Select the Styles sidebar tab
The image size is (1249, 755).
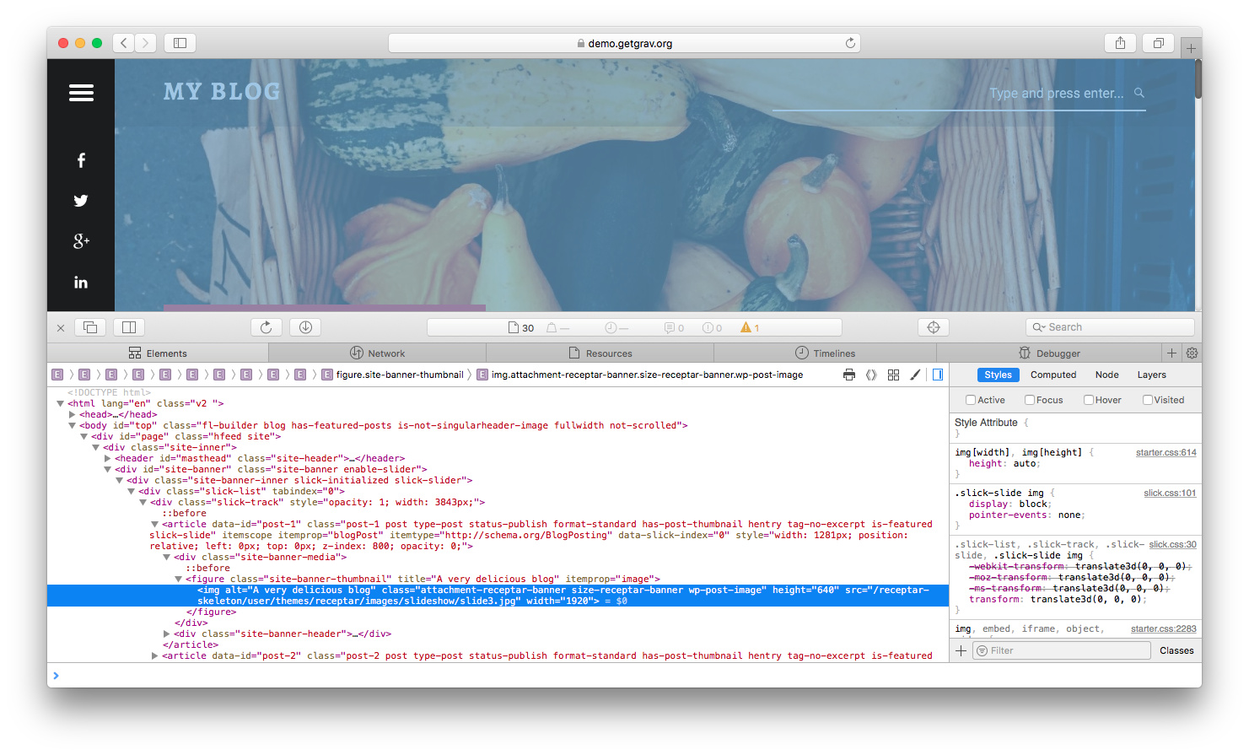tap(998, 375)
